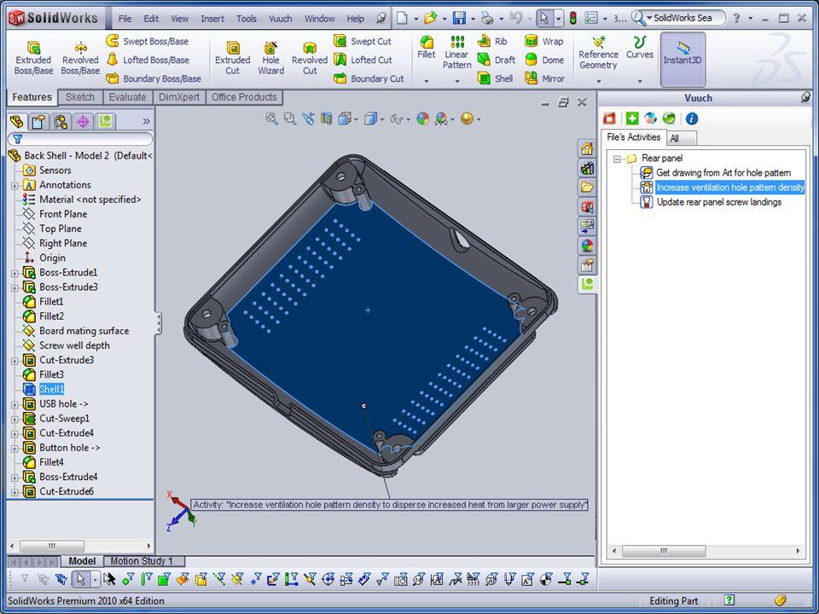Image resolution: width=819 pixels, height=614 pixels.
Task: Pin the SolidWorks menu bar
Action: point(381,18)
